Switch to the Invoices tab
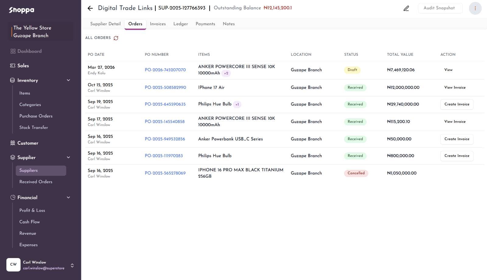Screen dimensions: 487x280 (158, 24)
